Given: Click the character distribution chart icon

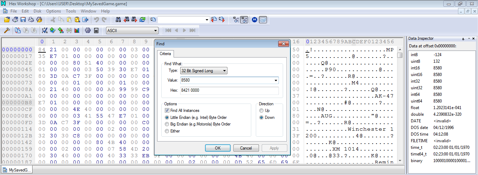Looking at the screenshot, I should pyautogui.click(x=77, y=30).
